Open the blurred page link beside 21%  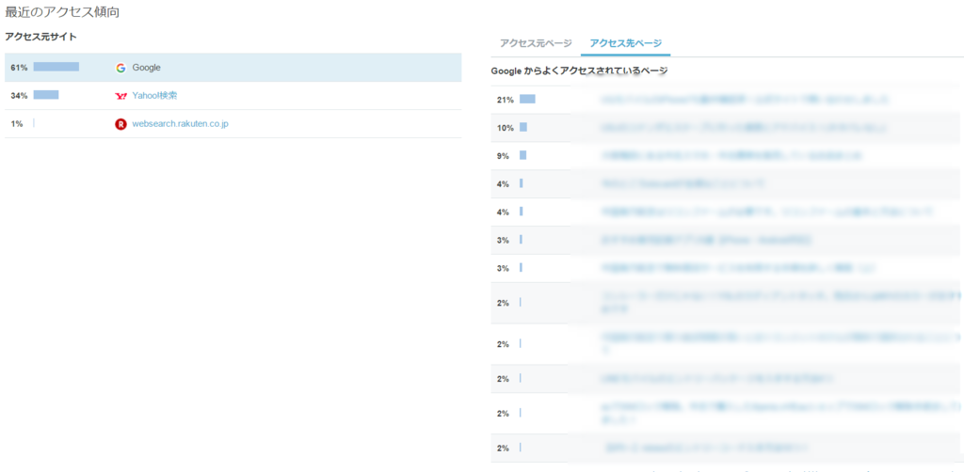[x=745, y=100]
